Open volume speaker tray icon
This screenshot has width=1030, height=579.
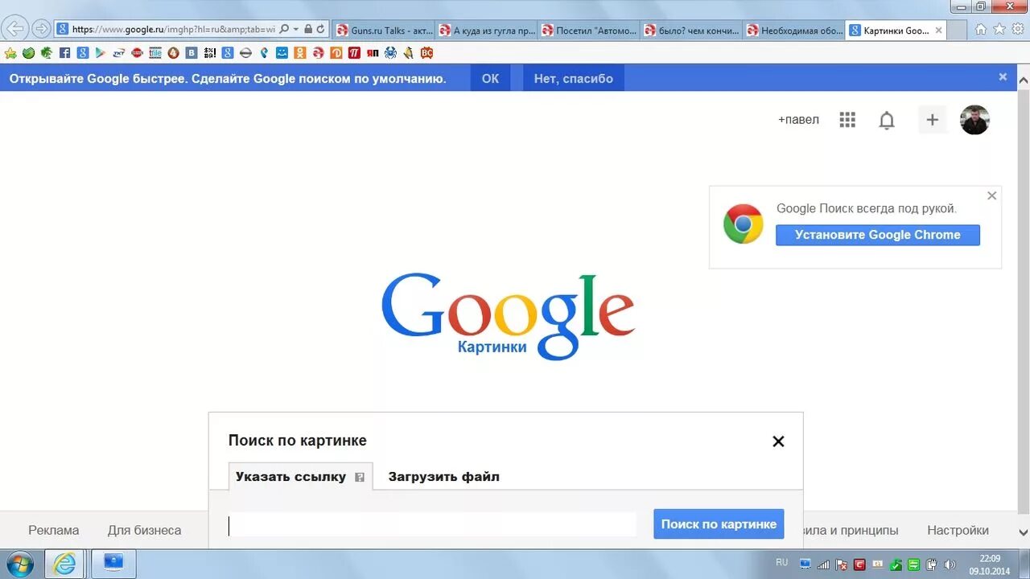coord(950,565)
